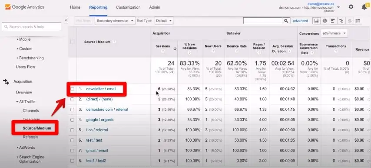Screen dimensions: 371x168
Task: Open the demostore.com / referral link
Action: tap(107, 110)
